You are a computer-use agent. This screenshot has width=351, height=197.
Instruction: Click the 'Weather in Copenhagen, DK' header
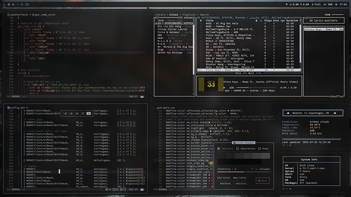[313, 113]
